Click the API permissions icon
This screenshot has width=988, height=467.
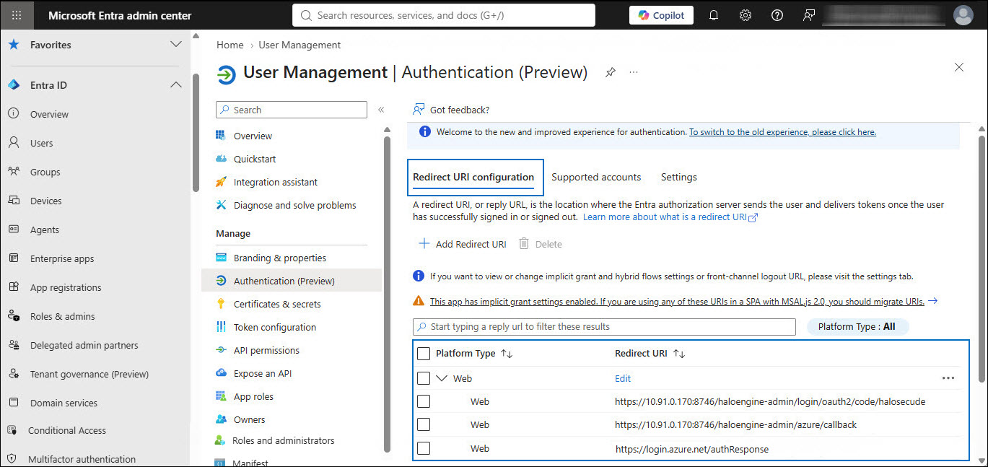(222, 350)
